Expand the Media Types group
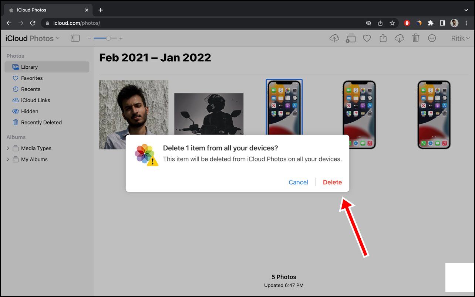 [x=8, y=148]
